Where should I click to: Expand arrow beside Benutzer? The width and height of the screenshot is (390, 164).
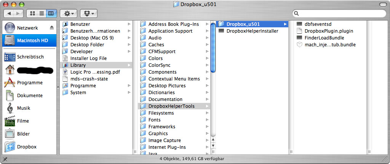[x=129, y=24]
